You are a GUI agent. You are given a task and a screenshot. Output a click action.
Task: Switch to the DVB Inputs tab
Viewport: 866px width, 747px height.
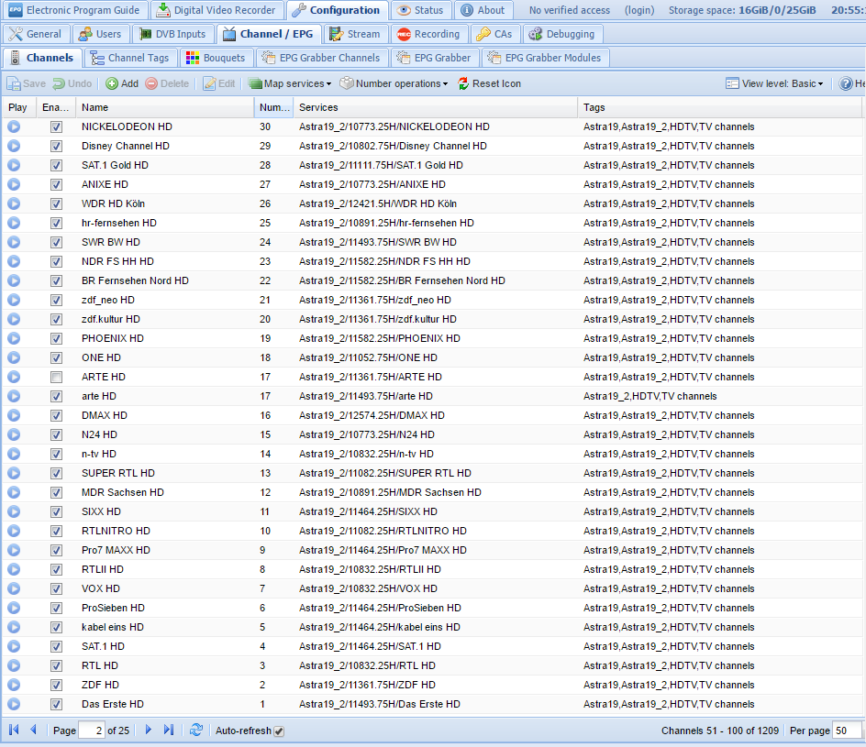[x=173, y=34]
